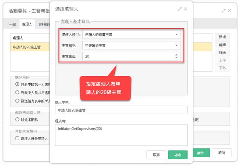Switch to the 一般 tab
Screen dimensions: 238x166
pos(13,24)
